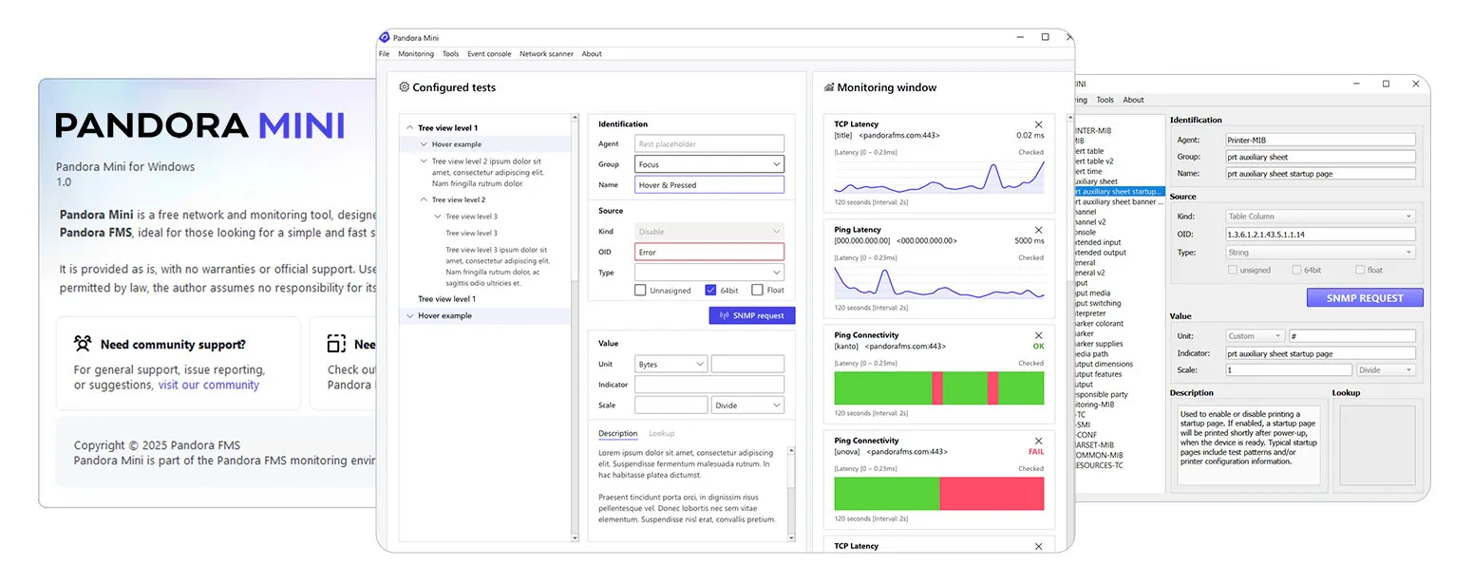Viewport: 1473px width, 585px height.
Task: Open Unit dropdown showing Custom
Action: [x=1255, y=336]
